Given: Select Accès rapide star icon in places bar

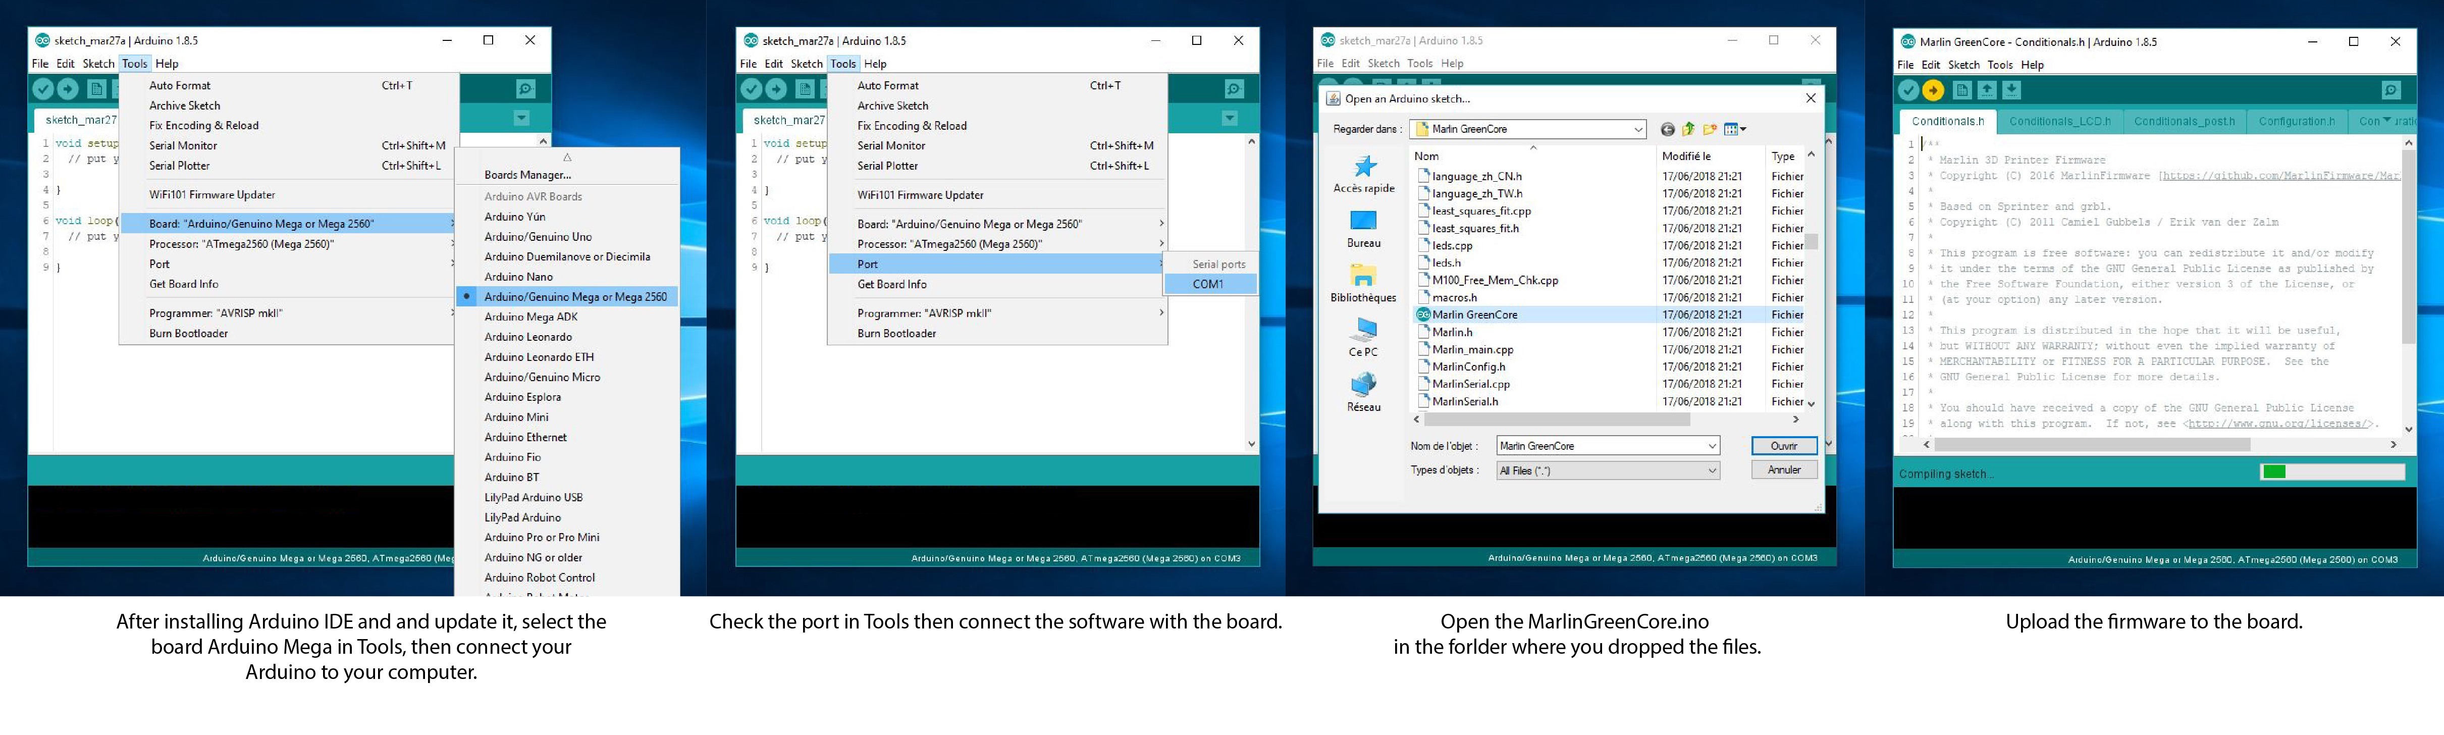Looking at the screenshot, I should pyautogui.click(x=1364, y=167).
